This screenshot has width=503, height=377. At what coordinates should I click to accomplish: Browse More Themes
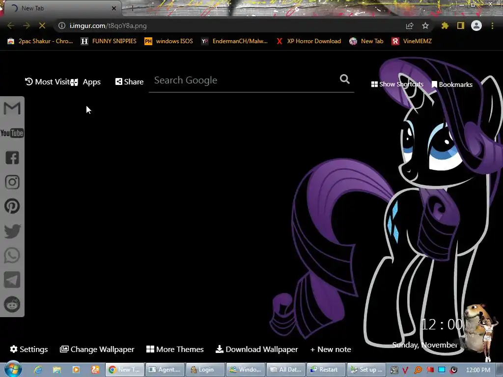pos(175,349)
